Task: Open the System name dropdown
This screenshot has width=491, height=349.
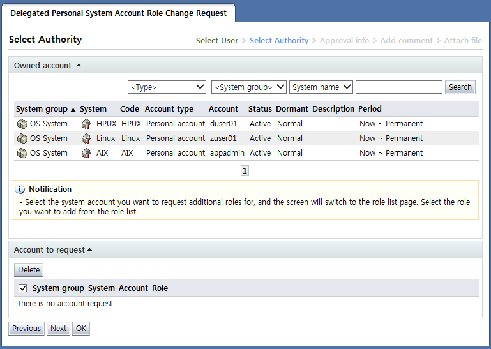Action: tap(321, 87)
